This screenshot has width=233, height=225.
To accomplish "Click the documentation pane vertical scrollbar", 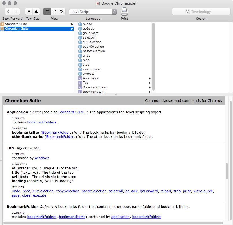I will click(x=227, y=171).
